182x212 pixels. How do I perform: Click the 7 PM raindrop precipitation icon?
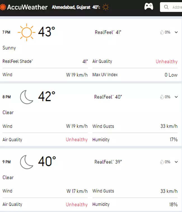pos(162,32)
